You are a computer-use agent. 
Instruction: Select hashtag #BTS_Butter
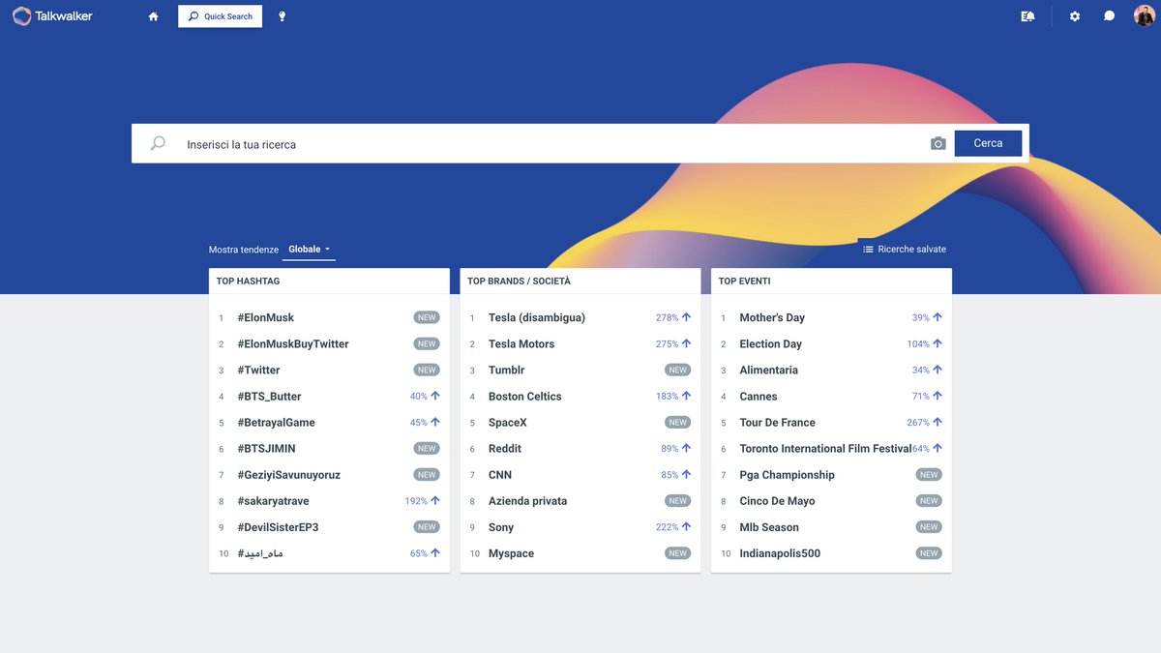[x=269, y=396]
